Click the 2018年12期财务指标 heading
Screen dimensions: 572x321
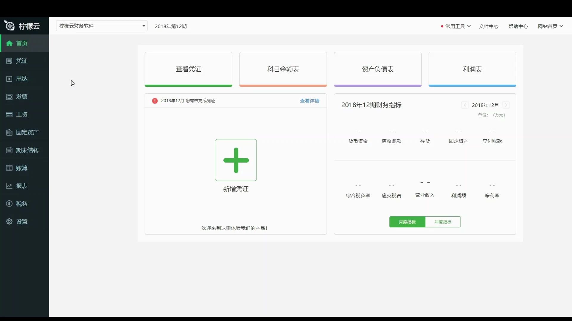[x=371, y=105]
